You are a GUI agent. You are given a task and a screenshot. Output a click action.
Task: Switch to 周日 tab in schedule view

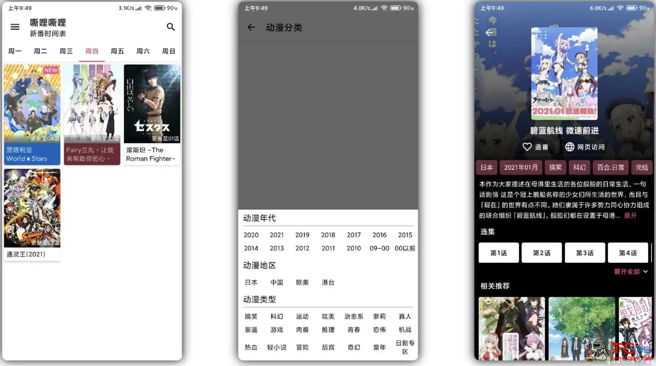168,51
